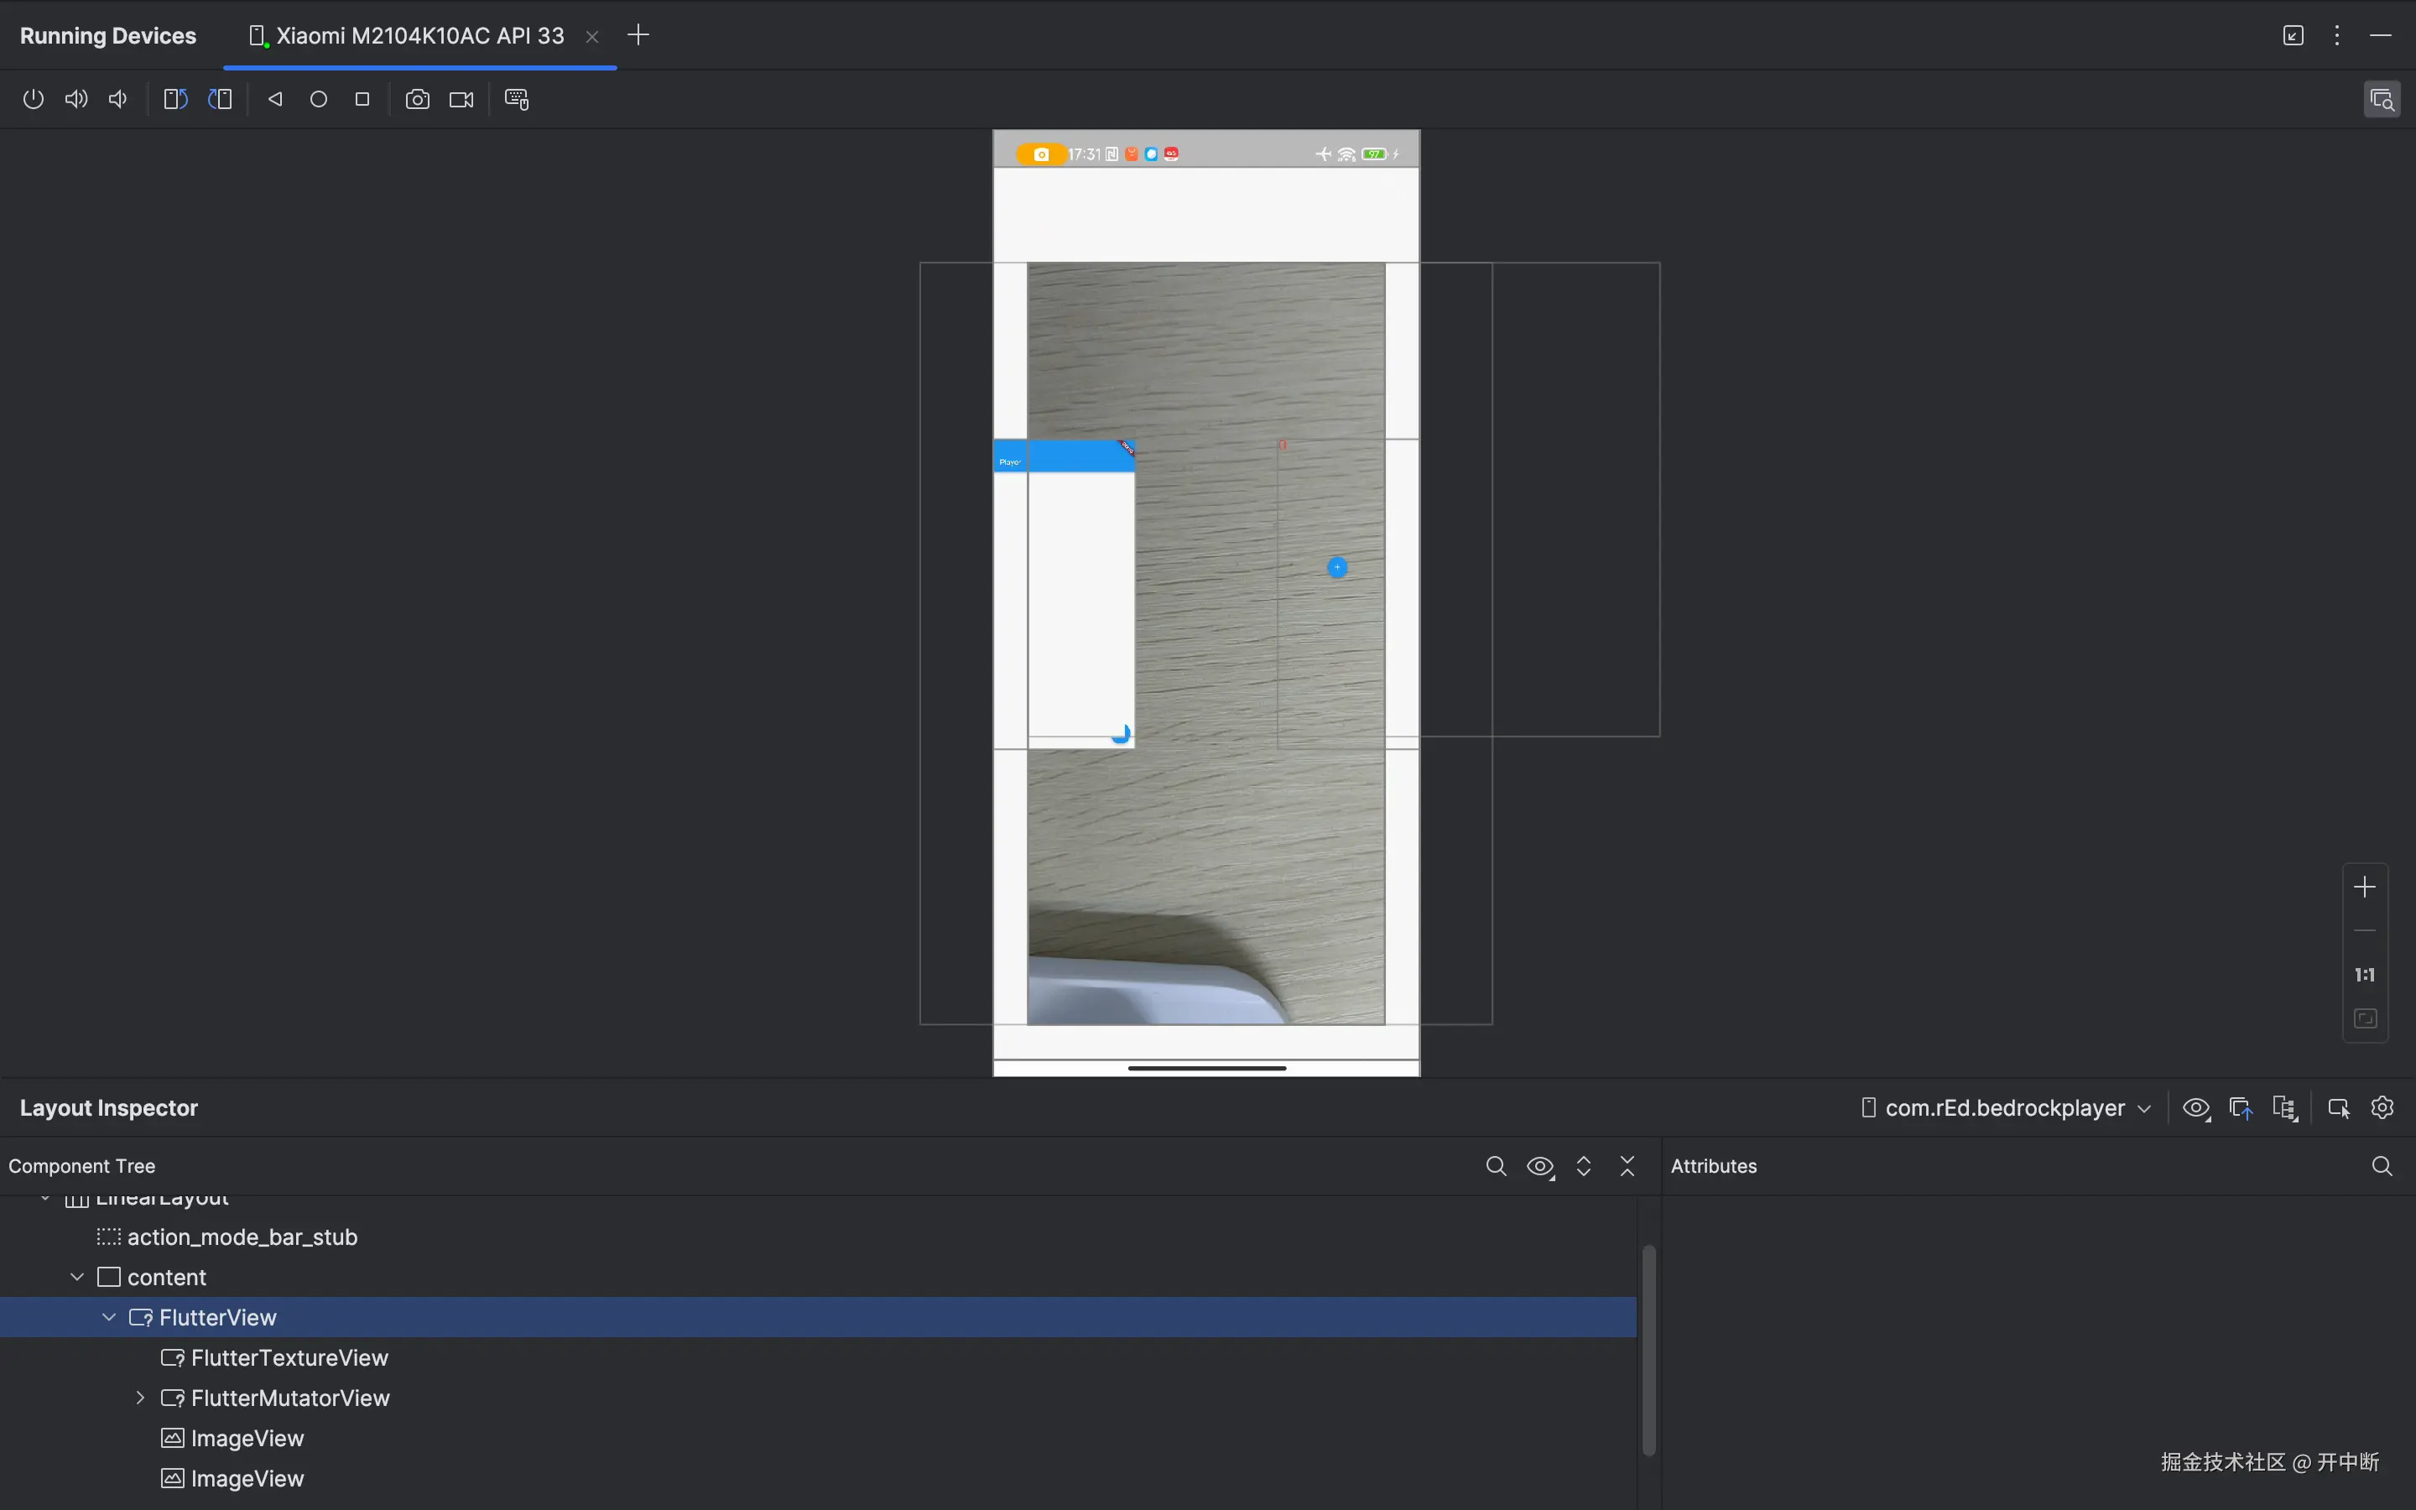Image resolution: width=2416 pixels, height=1510 pixels.
Task: Reset zoom with the 1:1 button
Action: (2364, 975)
